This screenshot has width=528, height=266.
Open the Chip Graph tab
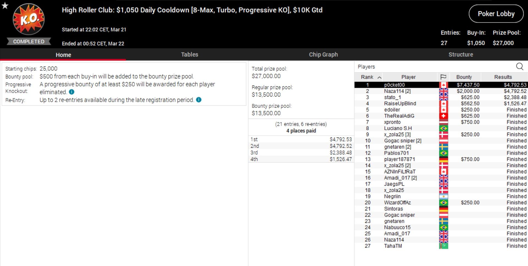[323, 54]
